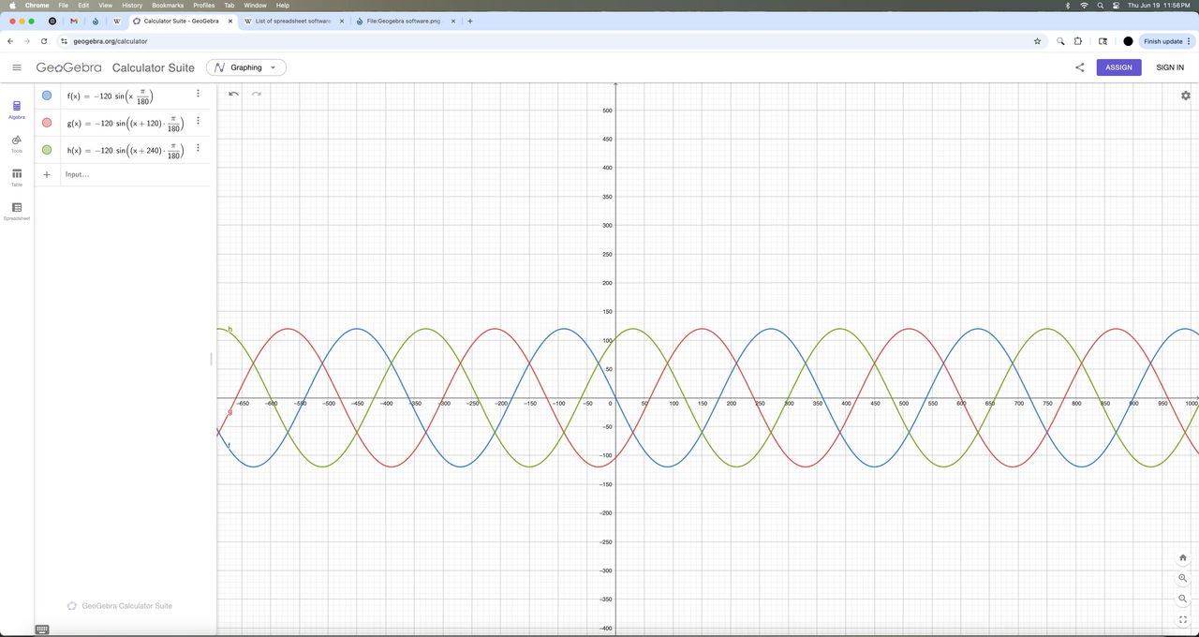
Task: Toggle visibility of function f(x) blue circle
Action: [47, 96]
